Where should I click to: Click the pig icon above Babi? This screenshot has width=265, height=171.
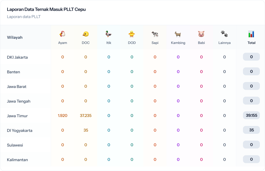201,34
